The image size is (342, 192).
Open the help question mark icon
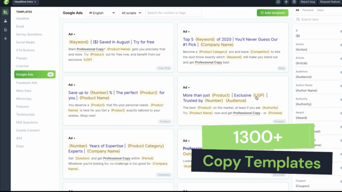pos(294,2)
